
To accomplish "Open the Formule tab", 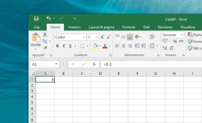I will 129,27.
